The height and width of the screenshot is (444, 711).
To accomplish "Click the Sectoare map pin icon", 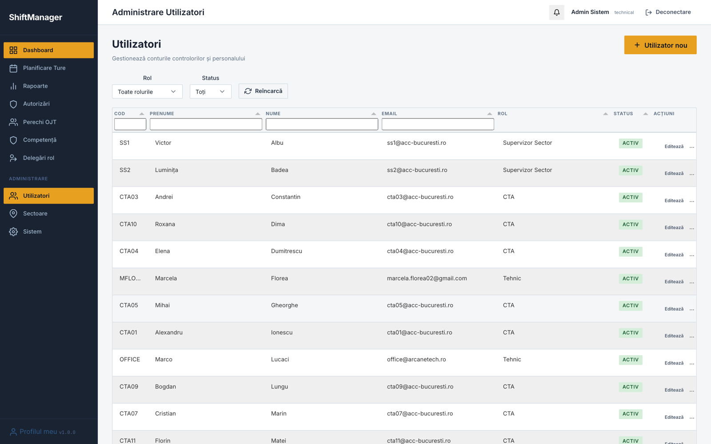I will [13, 214].
